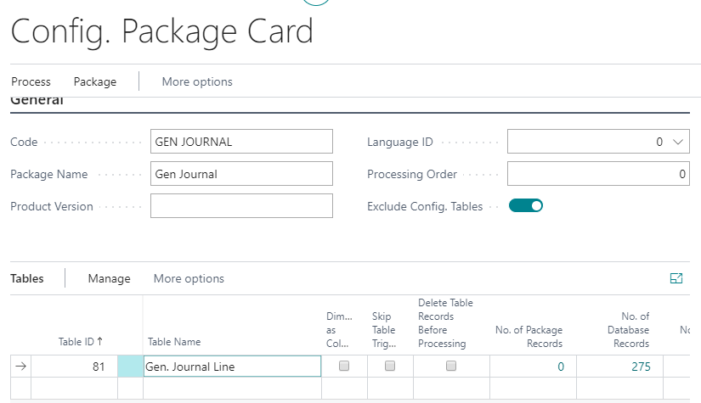The height and width of the screenshot is (403, 701).
Task: Open Manage menu in Tables section
Action: pos(109,278)
